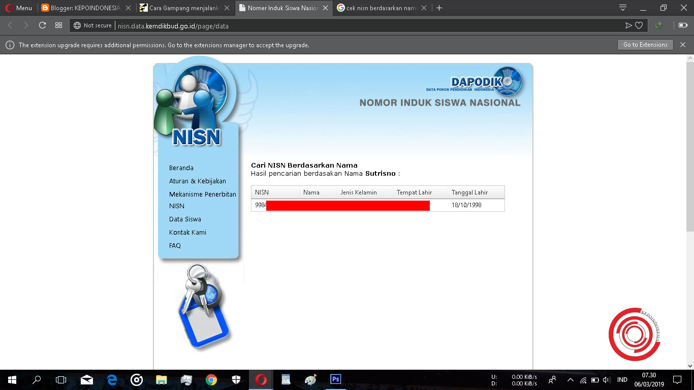Switch to the cek nisn berdasarkan nama tab
The height and width of the screenshot is (390, 694).
(380, 8)
